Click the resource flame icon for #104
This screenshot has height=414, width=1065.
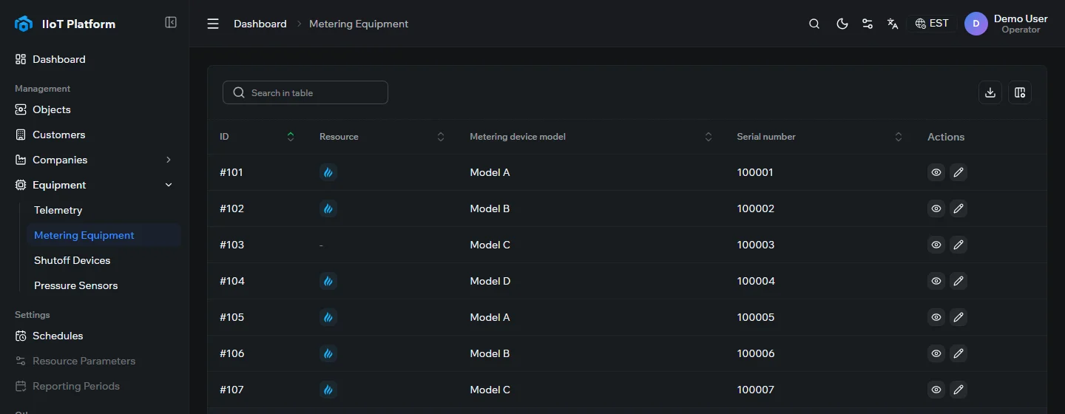[x=328, y=281]
